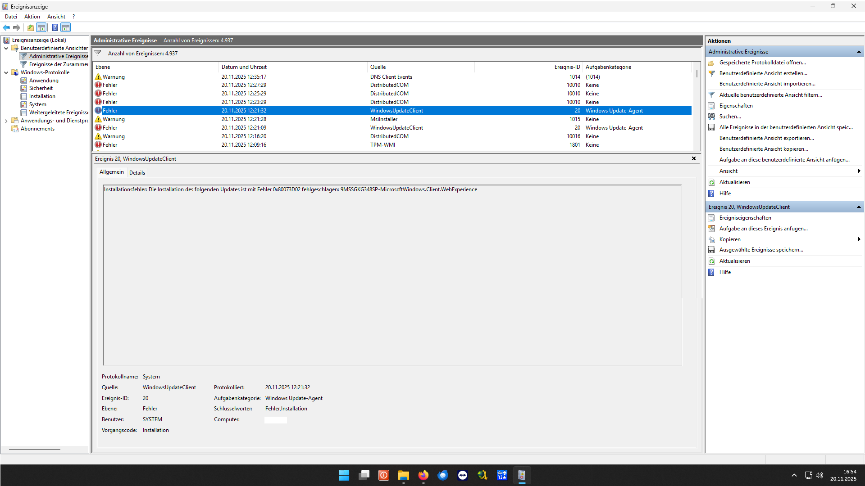
Task: Open the Aktion menu
Action: [x=32, y=17]
